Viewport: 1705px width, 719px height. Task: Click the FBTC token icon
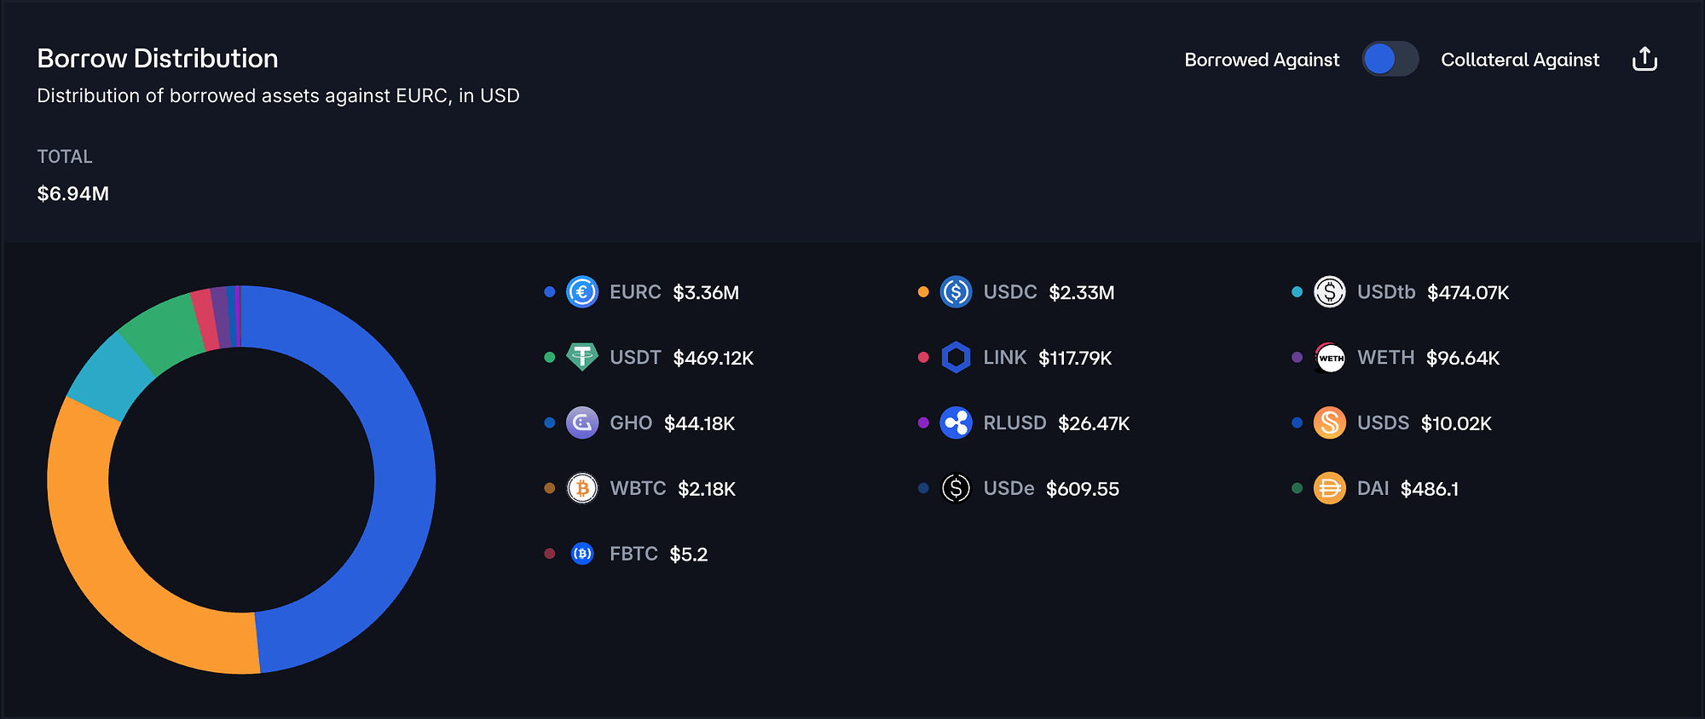(x=582, y=555)
